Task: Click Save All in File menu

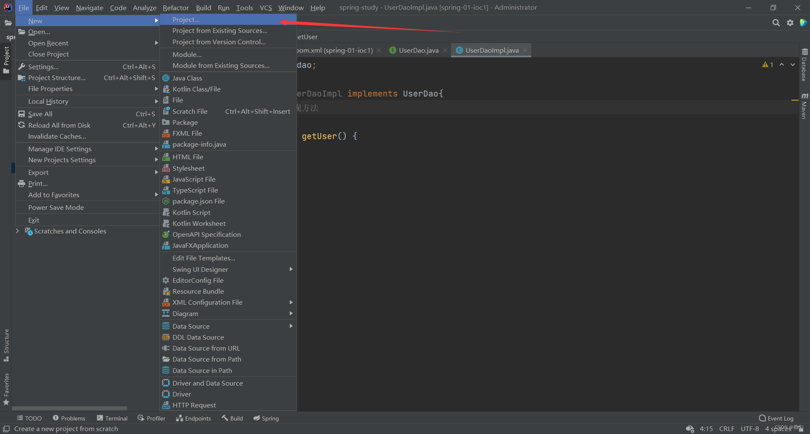Action: point(87,114)
